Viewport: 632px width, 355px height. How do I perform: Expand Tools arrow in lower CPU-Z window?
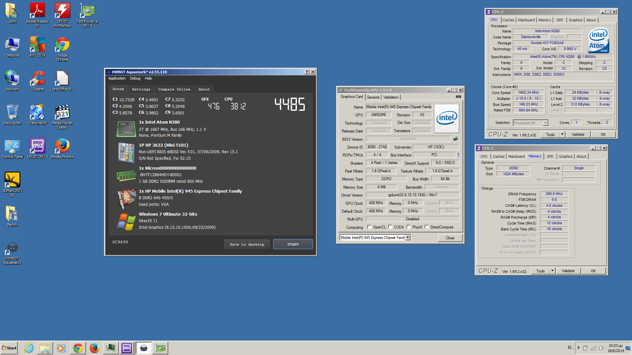pyautogui.click(x=552, y=271)
